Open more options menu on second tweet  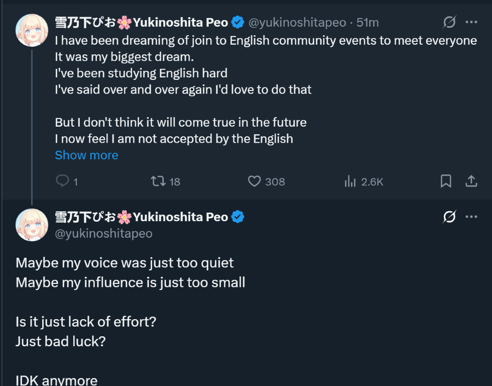click(x=471, y=217)
